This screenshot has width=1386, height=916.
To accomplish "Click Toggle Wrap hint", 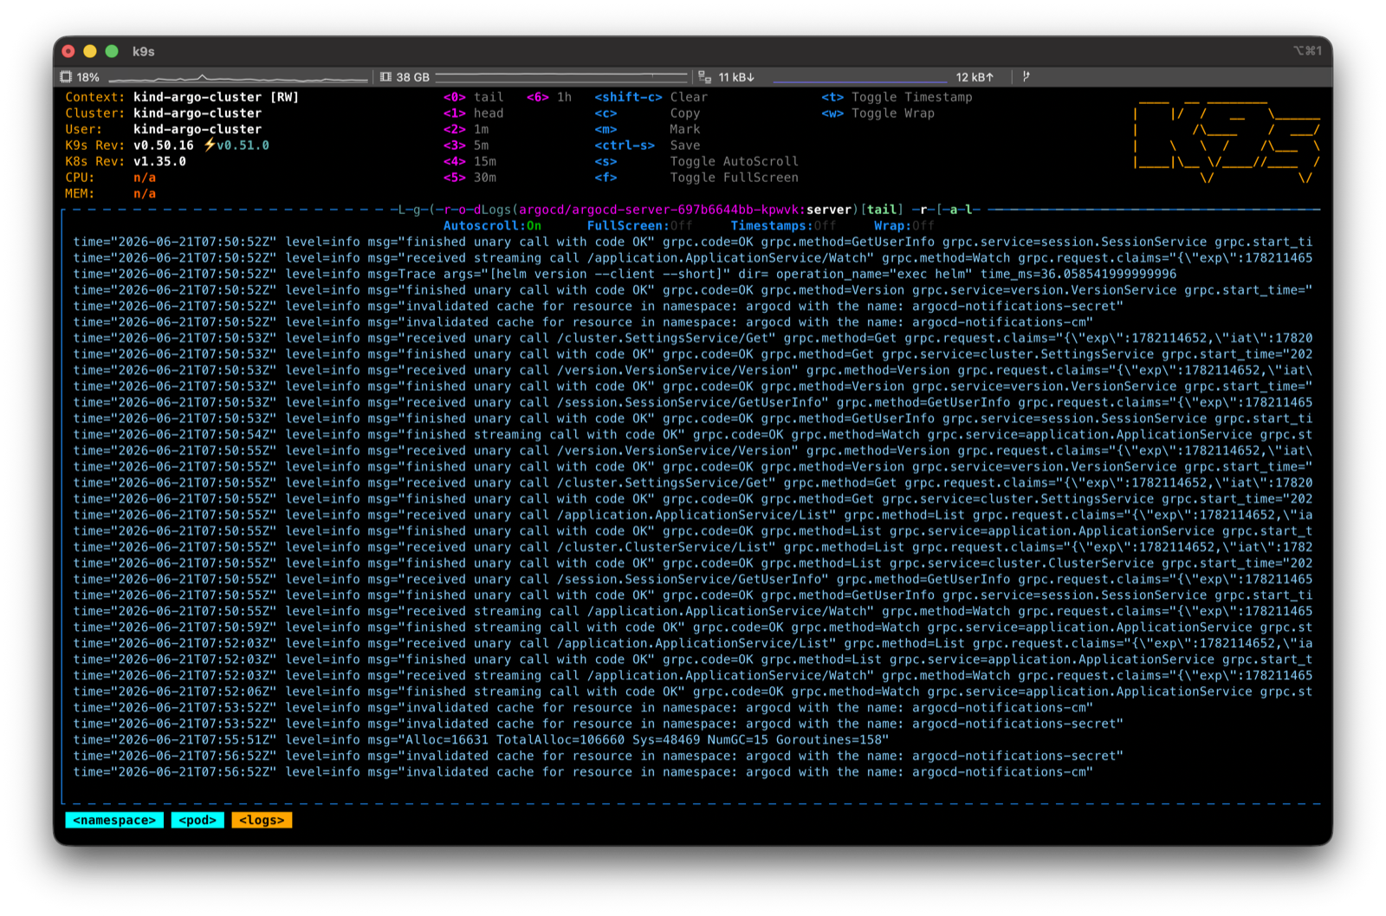I will tap(878, 114).
